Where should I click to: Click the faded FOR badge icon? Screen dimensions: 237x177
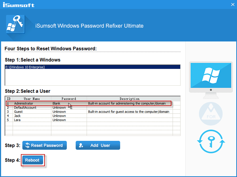pyautogui.click(x=211, y=114)
